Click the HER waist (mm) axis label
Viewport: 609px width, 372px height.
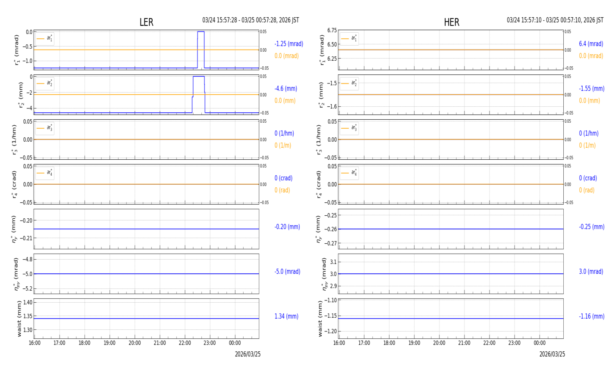[x=320, y=319]
